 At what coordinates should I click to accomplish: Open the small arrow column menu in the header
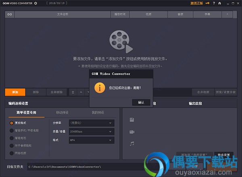(x=227, y=14)
